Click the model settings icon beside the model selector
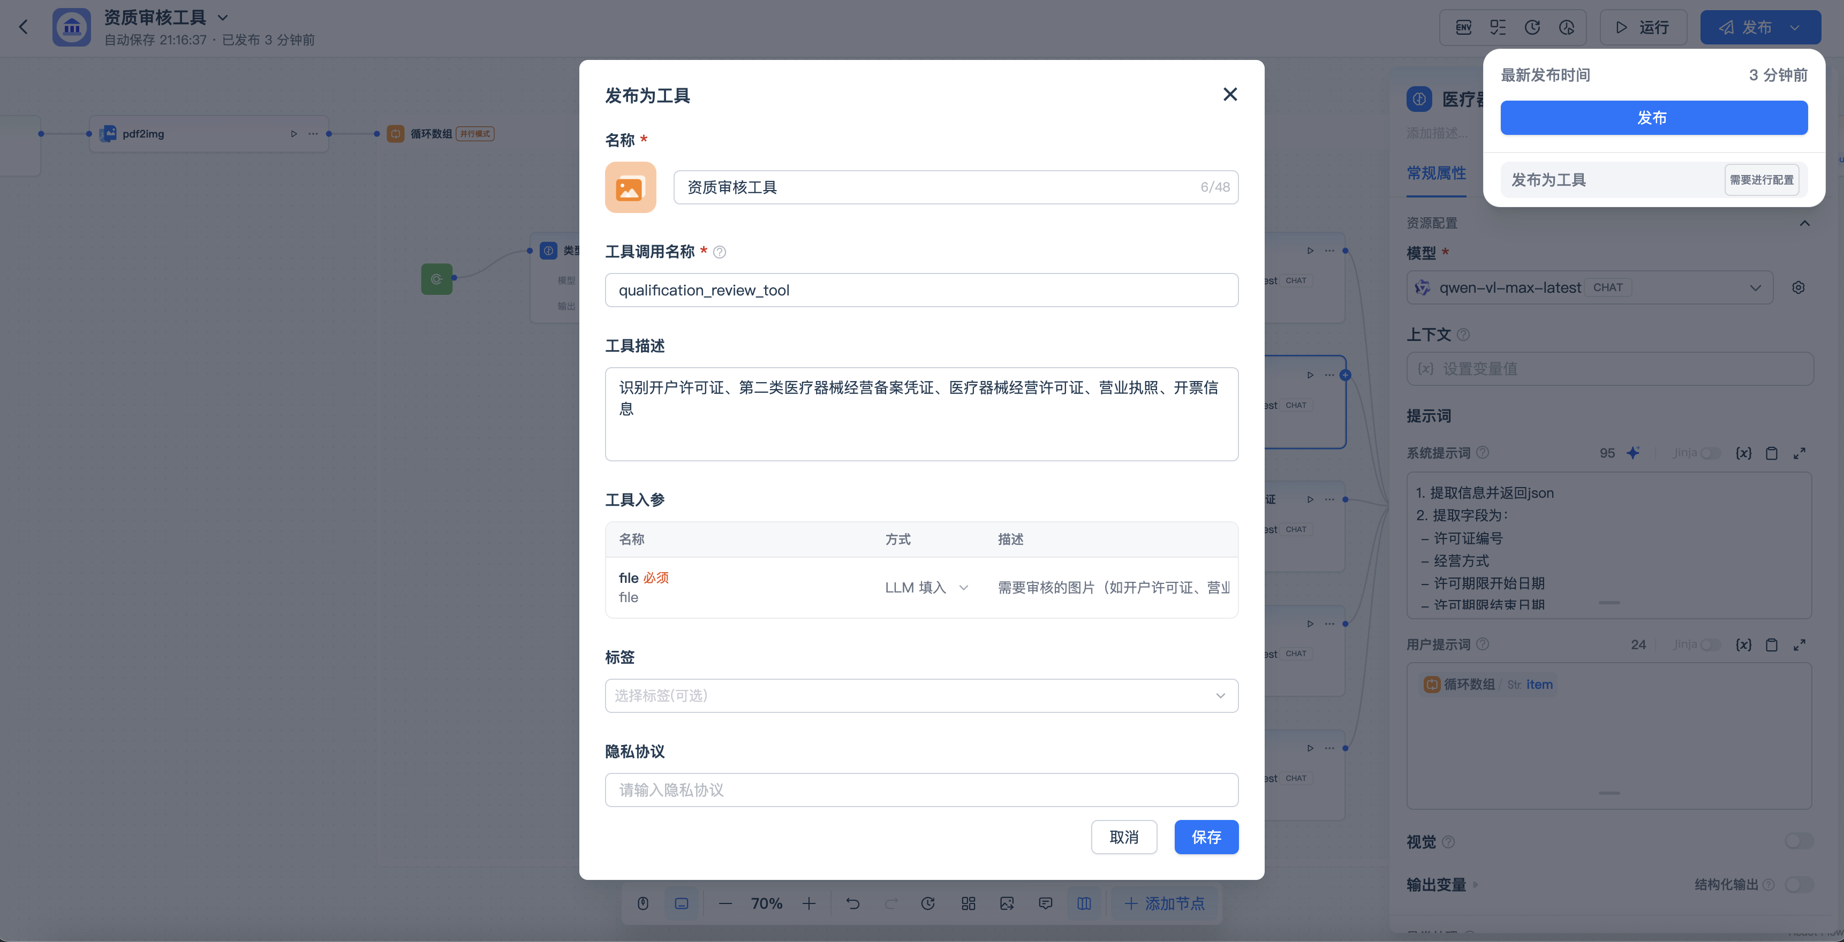This screenshot has width=1844, height=942. click(1797, 288)
